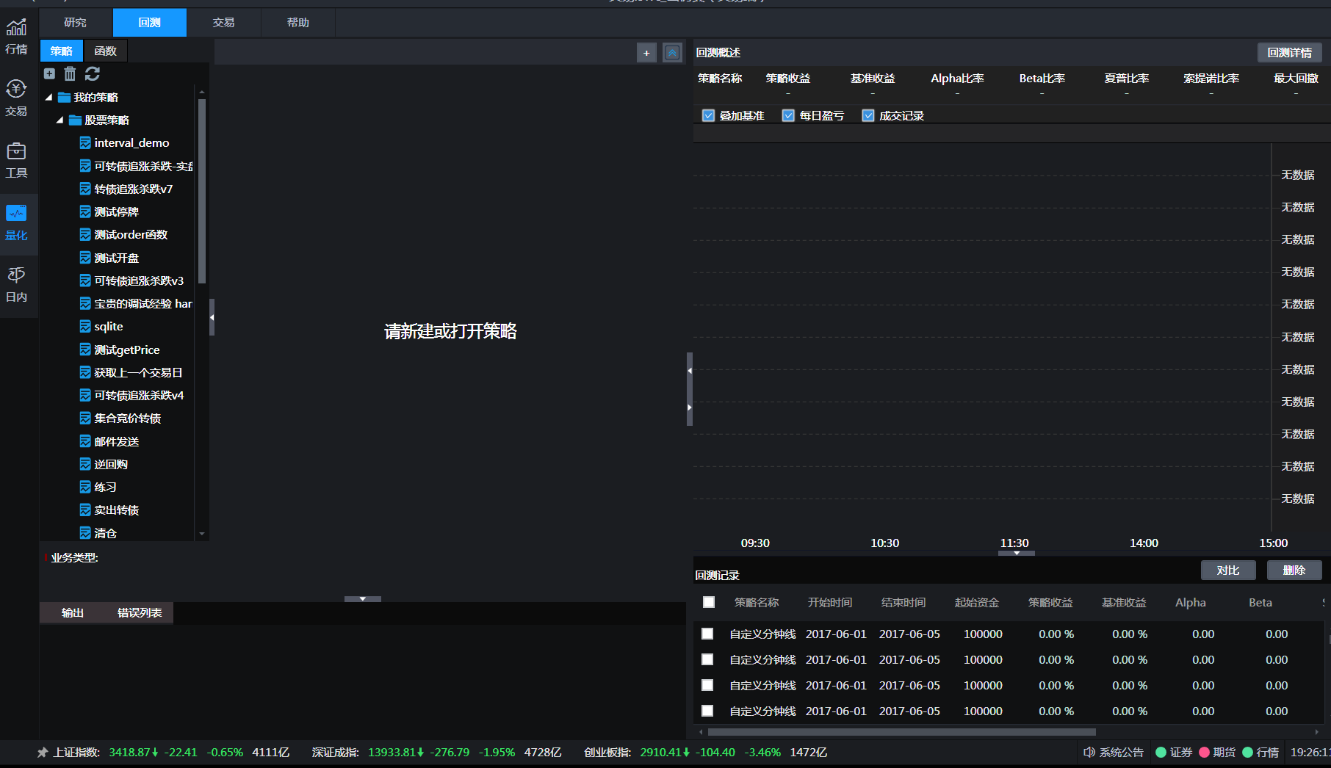The width and height of the screenshot is (1331, 768).
Task: Click the plus button in editor toolbar
Action: (x=646, y=53)
